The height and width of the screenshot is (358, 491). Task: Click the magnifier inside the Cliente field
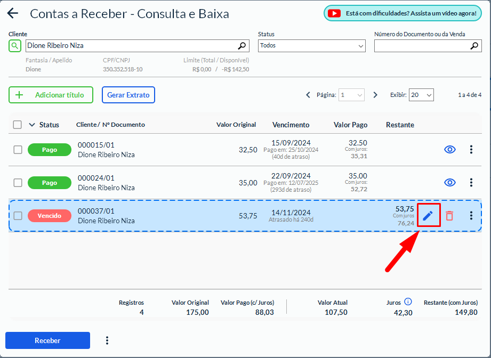pyautogui.click(x=242, y=46)
